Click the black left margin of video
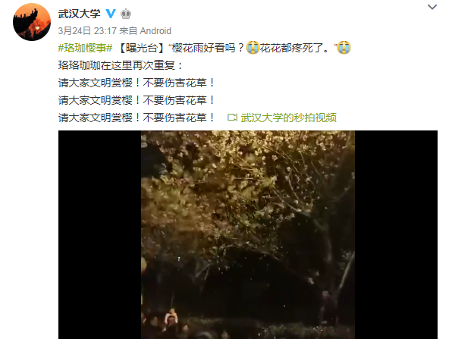Viewport: 452px width, 339px height. [x=99, y=234]
